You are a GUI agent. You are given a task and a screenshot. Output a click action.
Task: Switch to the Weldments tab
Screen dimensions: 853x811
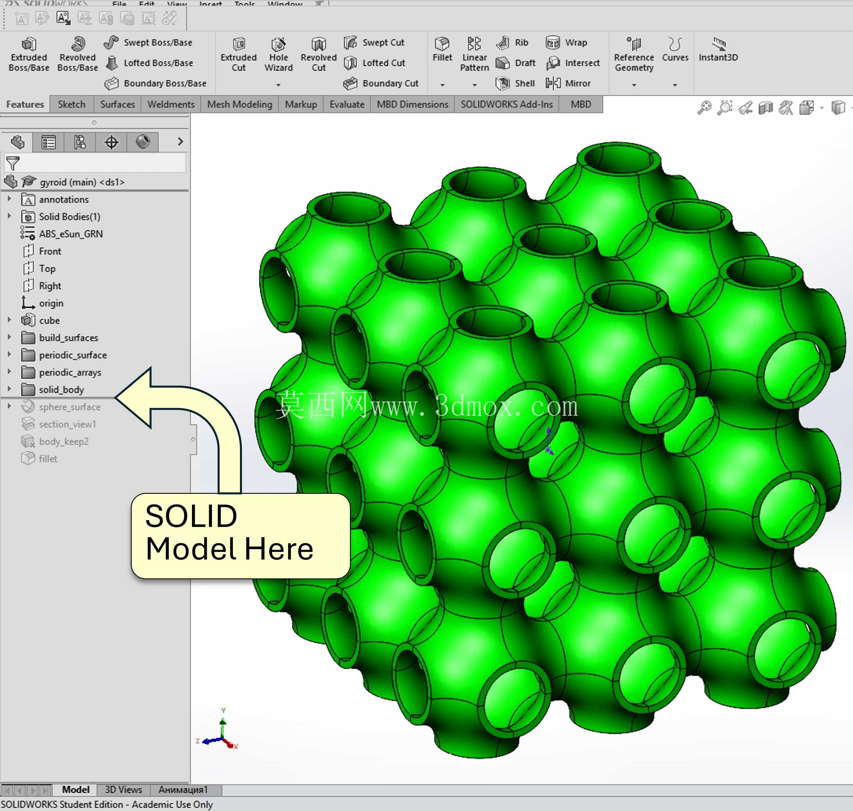tap(171, 104)
